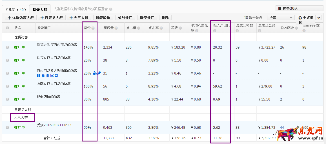Click the help icon next to 展现量 header
326x144 pixels.
click(x=116, y=28)
